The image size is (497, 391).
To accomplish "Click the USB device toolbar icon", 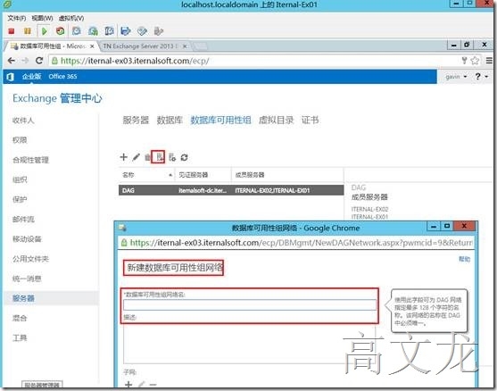I will [159, 31].
